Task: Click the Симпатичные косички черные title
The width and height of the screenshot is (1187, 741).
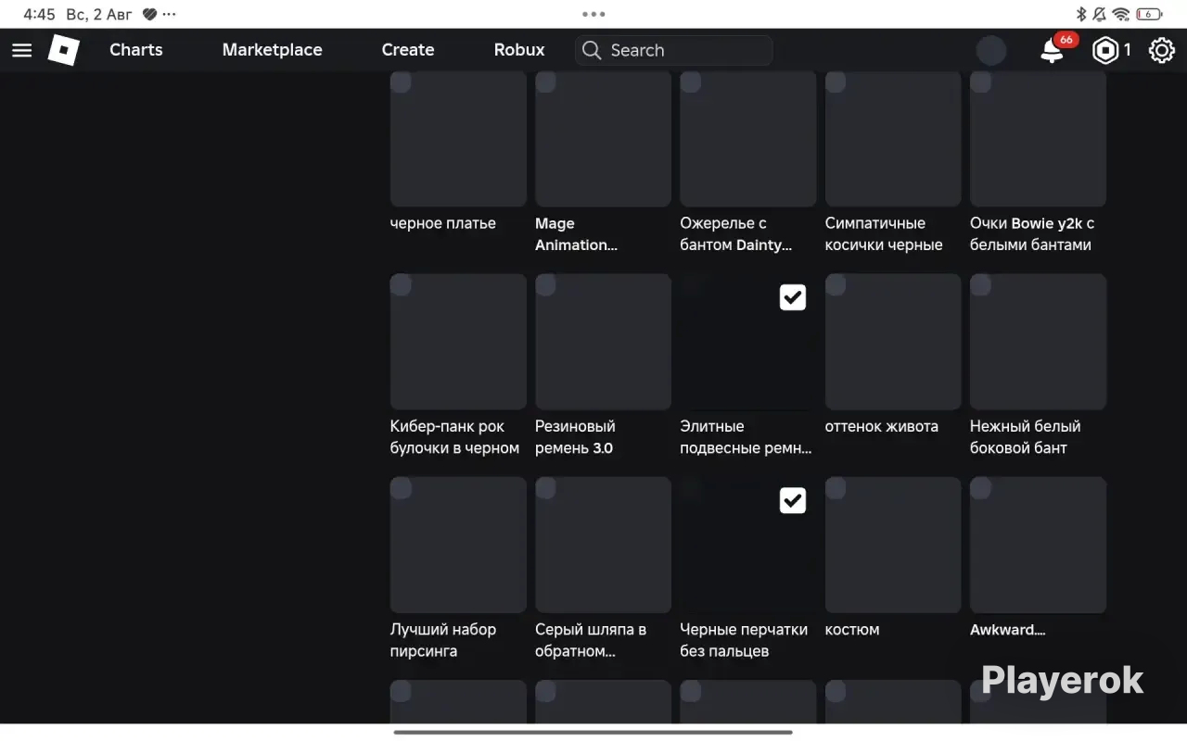Action: tap(884, 234)
